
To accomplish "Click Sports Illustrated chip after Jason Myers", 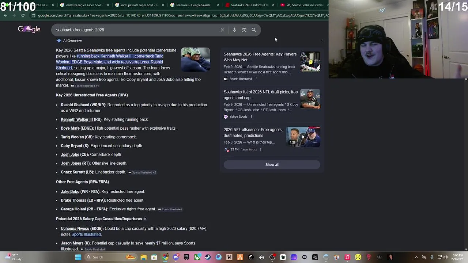I will click(93, 249).
